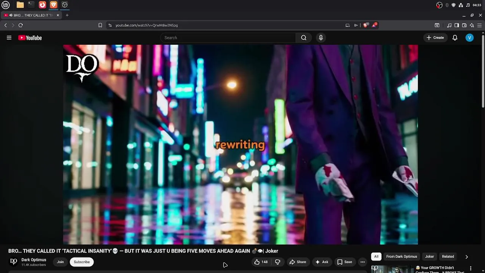Viewport: 485px width, 273px height.
Task: Click the shield tray icon
Action: point(454,5)
